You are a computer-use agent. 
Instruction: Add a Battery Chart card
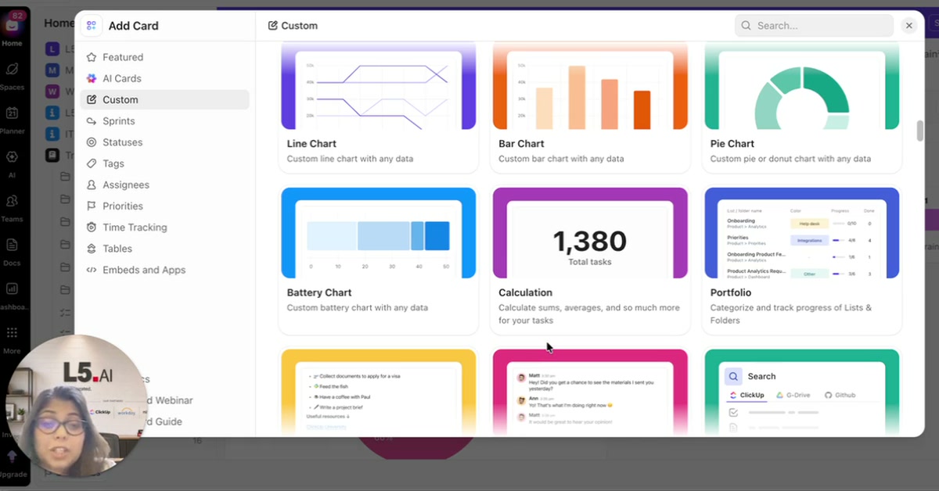coord(379,260)
